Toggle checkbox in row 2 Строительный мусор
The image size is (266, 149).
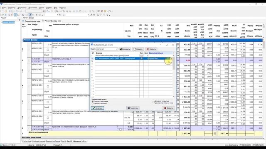click(x=48, y=59)
